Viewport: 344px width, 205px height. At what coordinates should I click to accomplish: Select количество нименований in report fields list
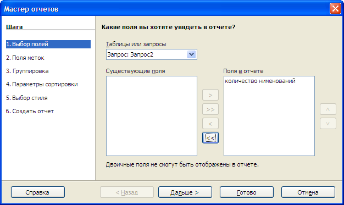pyautogui.click(x=260, y=81)
